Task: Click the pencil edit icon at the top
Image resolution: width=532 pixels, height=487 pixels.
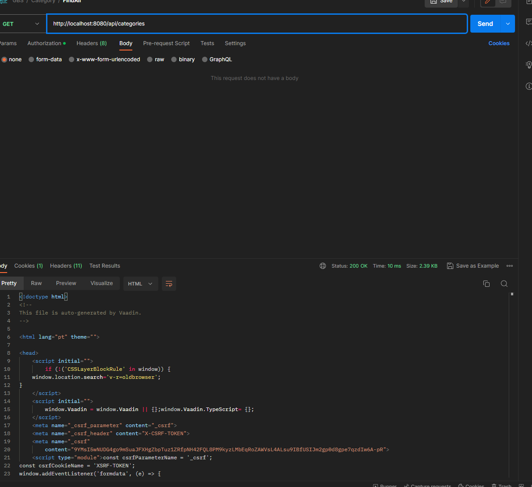Action: (x=488, y=2)
